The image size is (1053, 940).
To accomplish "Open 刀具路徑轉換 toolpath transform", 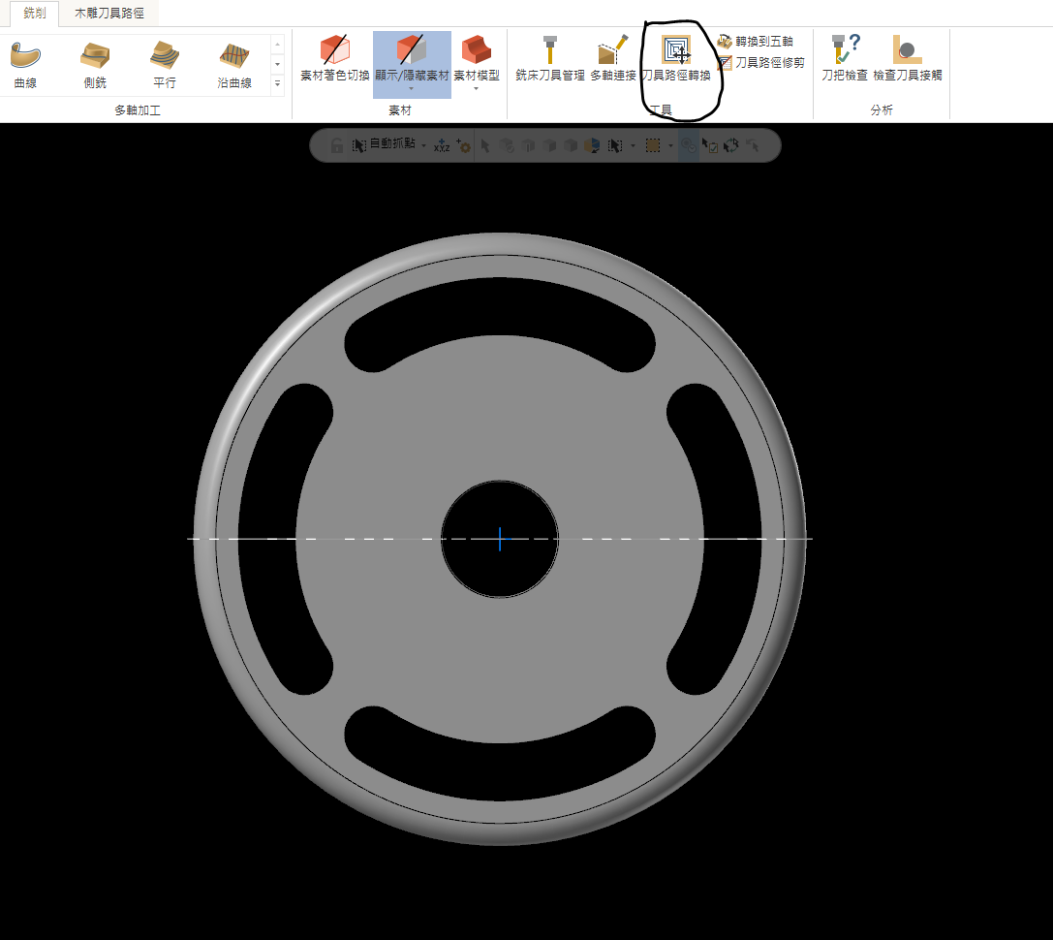I will click(676, 58).
